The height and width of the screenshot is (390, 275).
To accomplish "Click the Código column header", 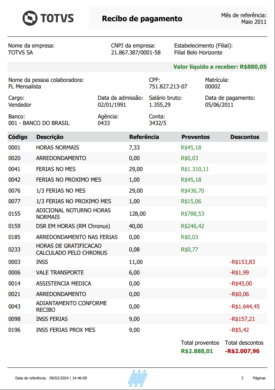I will 18,137.
